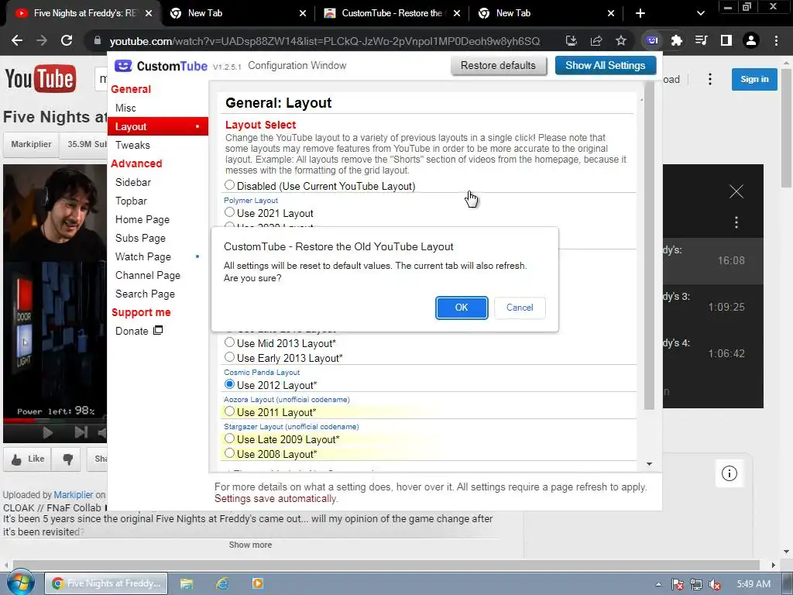The image size is (793, 595).
Task: Open the Topbar settings section
Action: (131, 201)
